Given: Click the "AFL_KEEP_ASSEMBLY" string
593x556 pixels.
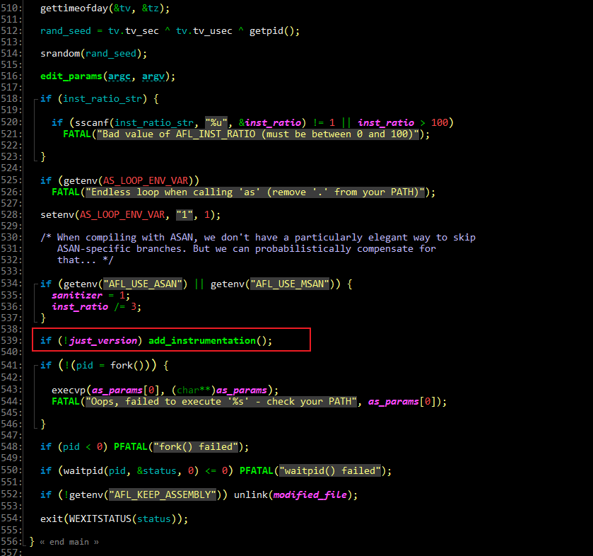Looking at the screenshot, I should tap(163, 494).
